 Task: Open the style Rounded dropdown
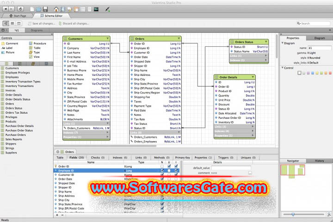[314, 58]
